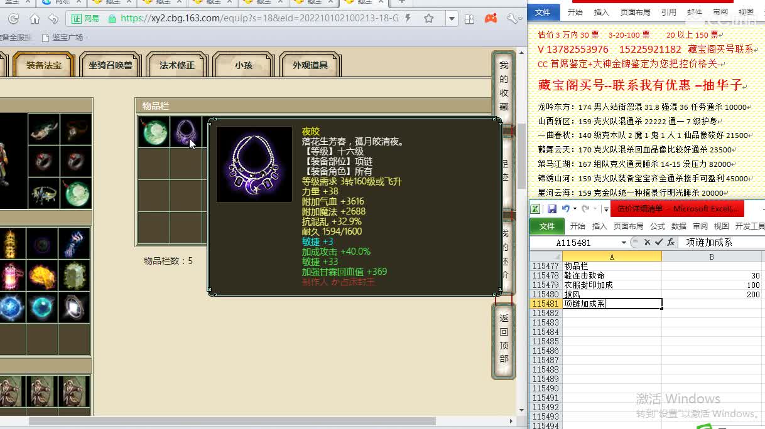Open Customize Quick Access Toolbar dropdown in Excel
Screen dimensions: 765x429
point(605,209)
